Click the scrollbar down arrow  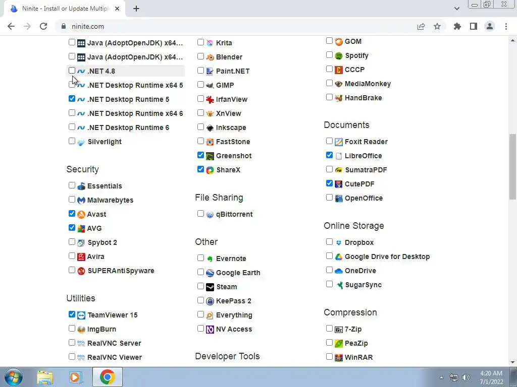tap(512, 362)
